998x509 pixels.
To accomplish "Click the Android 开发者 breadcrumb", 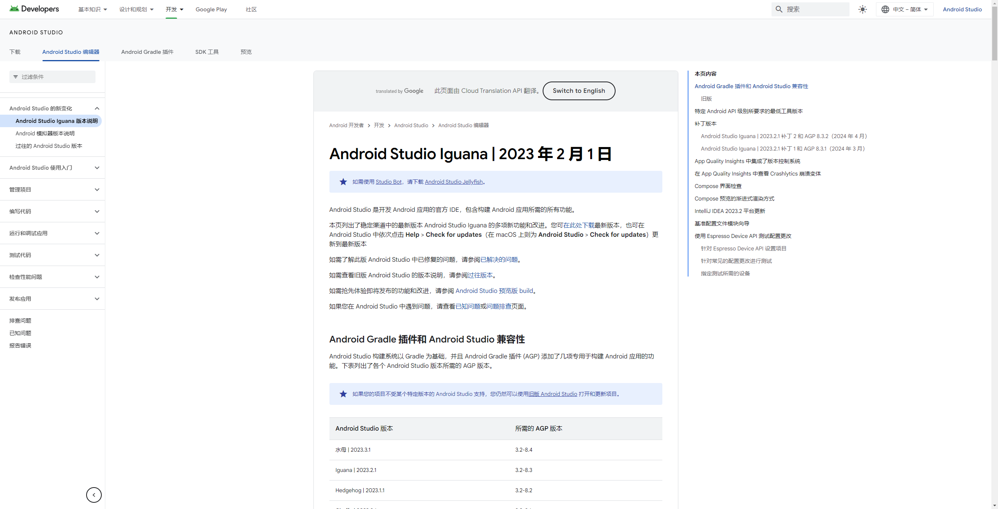I will tap(346, 125).
